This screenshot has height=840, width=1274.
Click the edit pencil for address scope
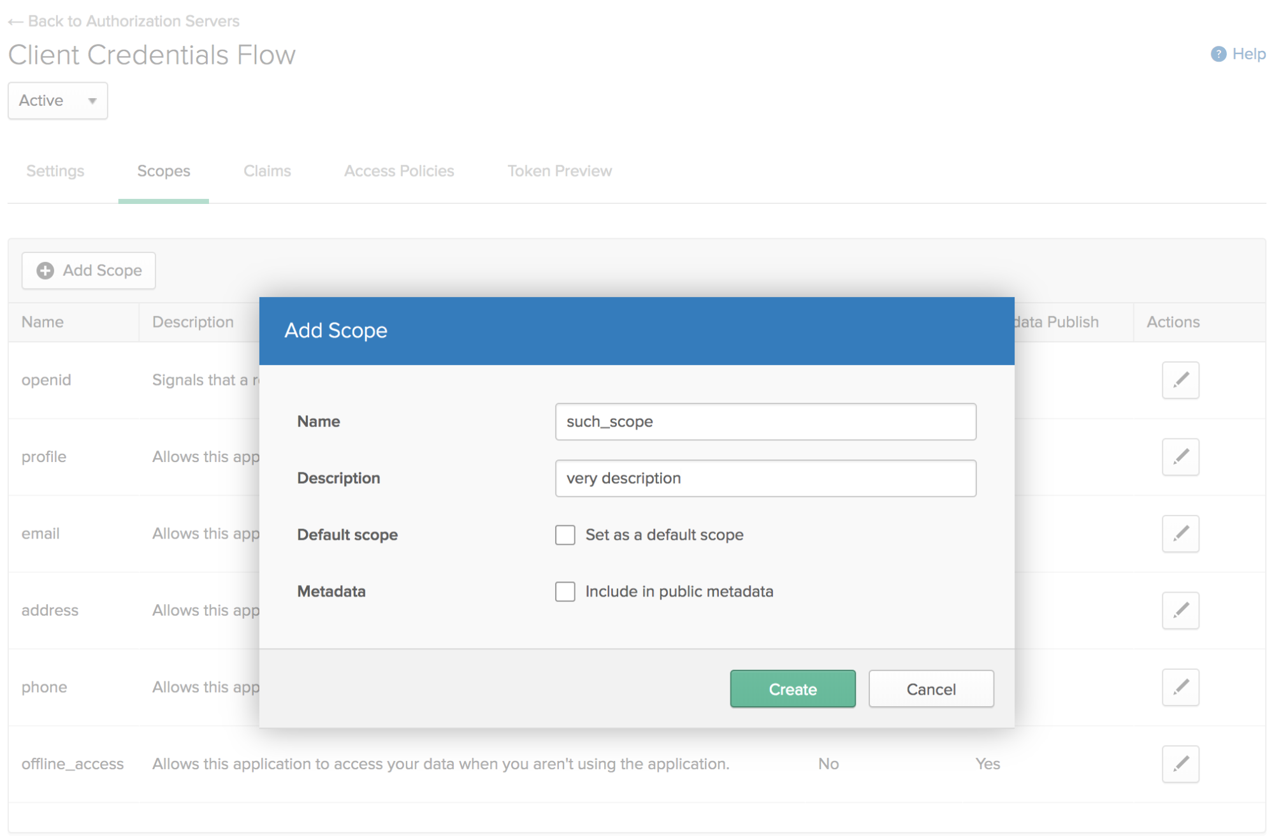point(1180,610)
